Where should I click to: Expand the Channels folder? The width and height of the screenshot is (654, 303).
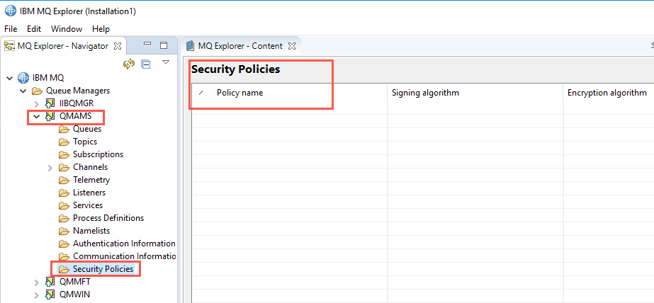click(50, 168)
